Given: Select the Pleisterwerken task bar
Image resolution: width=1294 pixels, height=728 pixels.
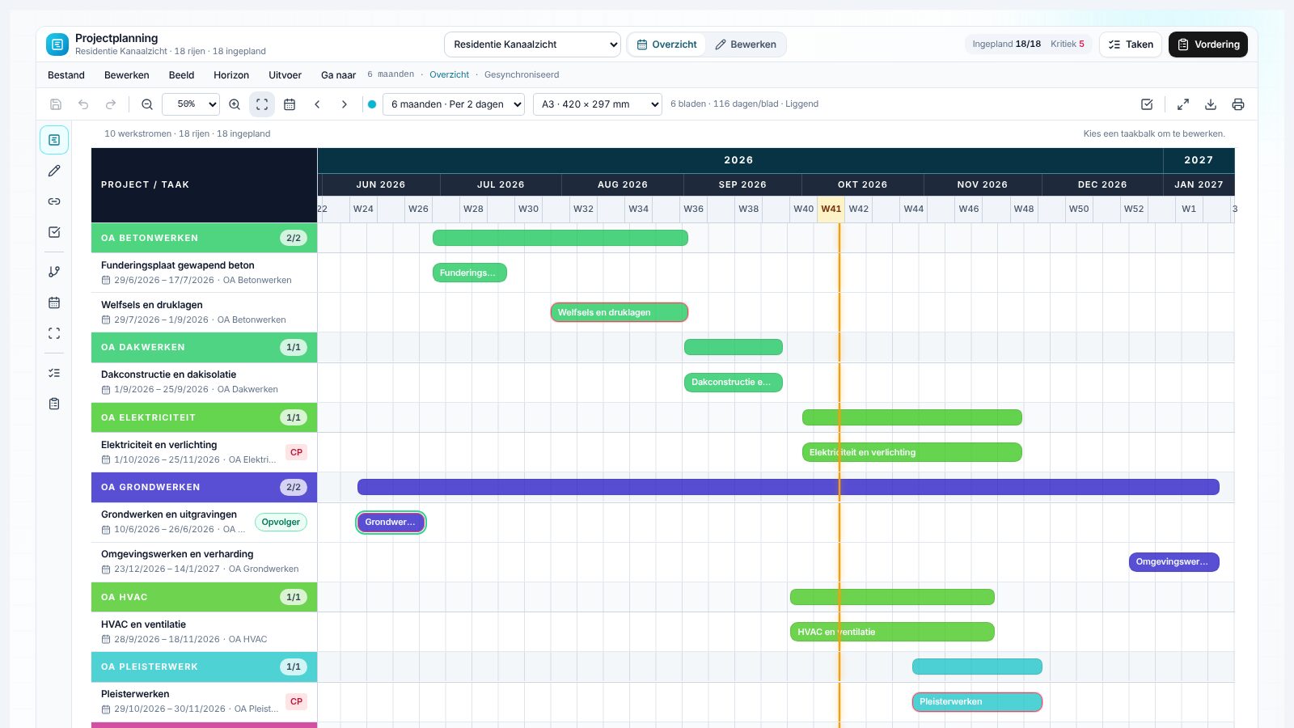Looking at the screenshot, I should (x=977, y=702).
